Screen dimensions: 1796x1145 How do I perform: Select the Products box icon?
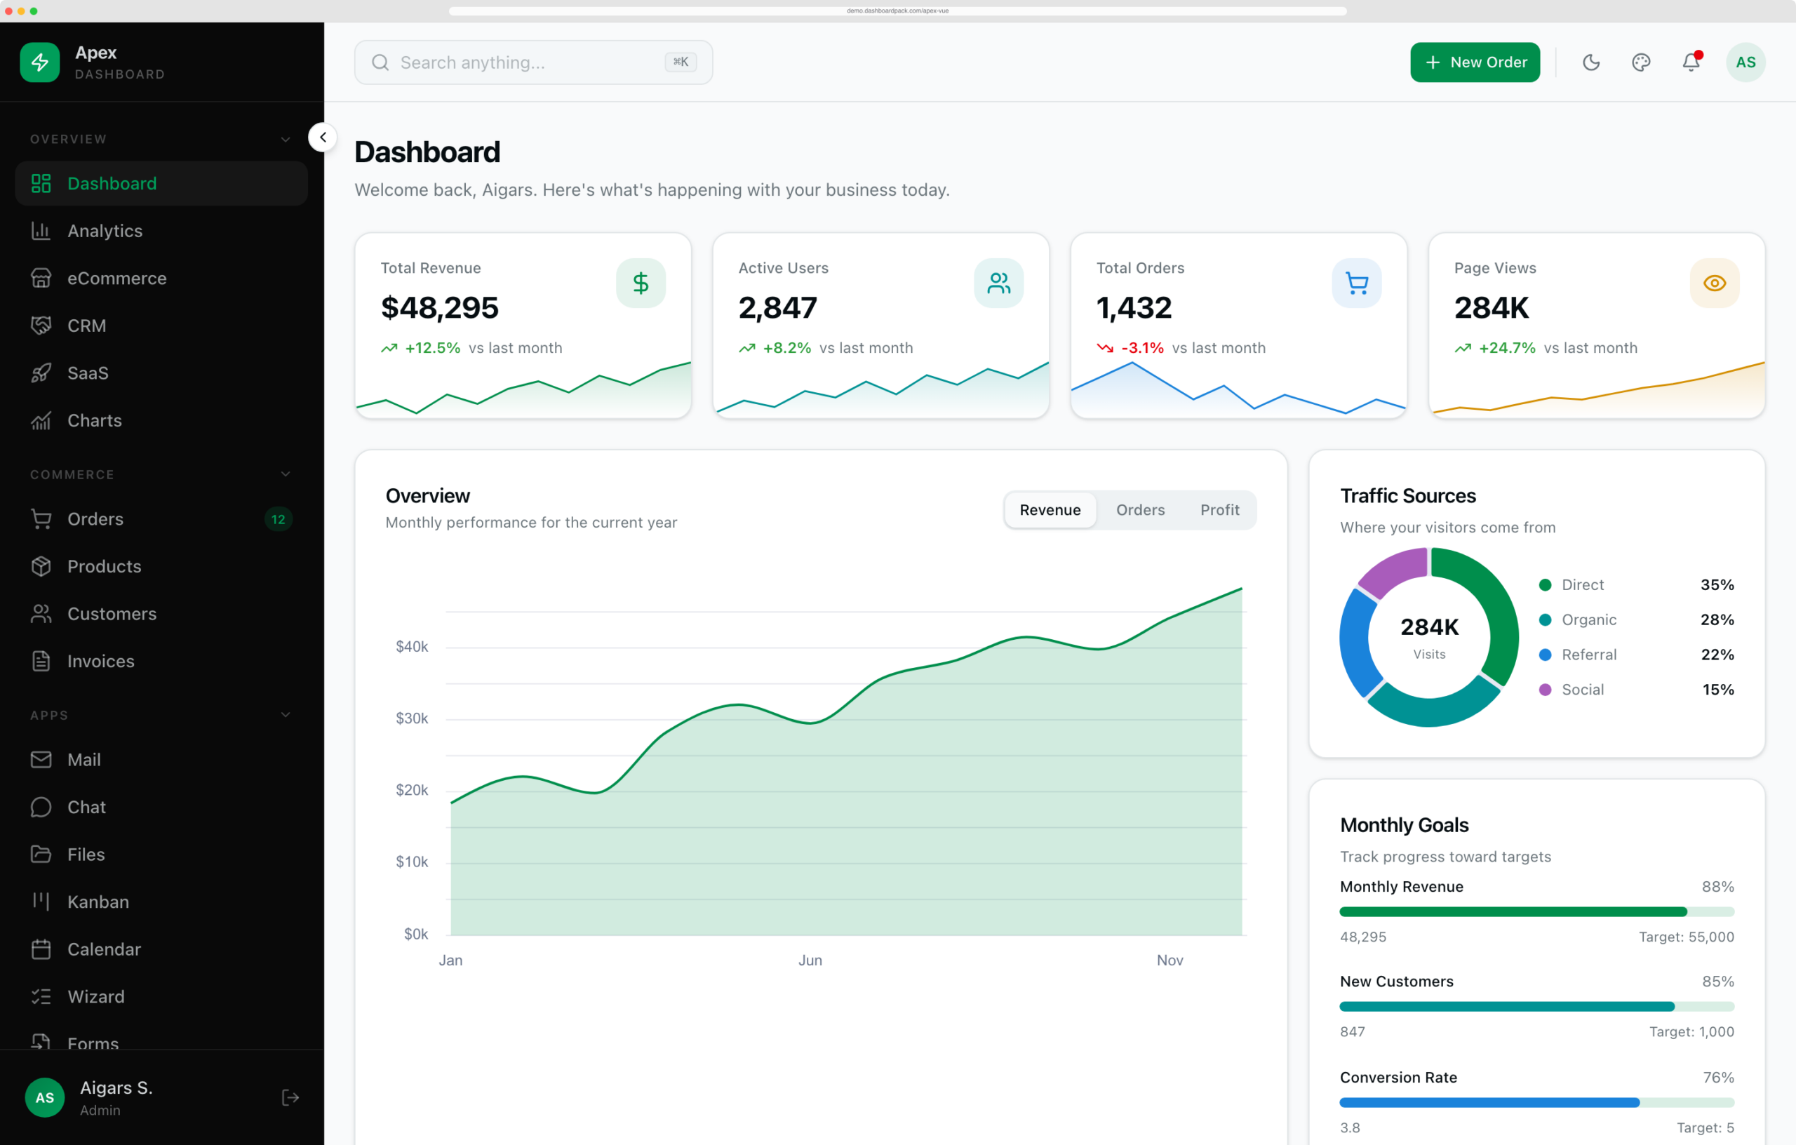pos(41,566)
